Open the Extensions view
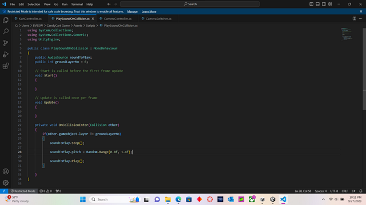 (x=6, y=66)
